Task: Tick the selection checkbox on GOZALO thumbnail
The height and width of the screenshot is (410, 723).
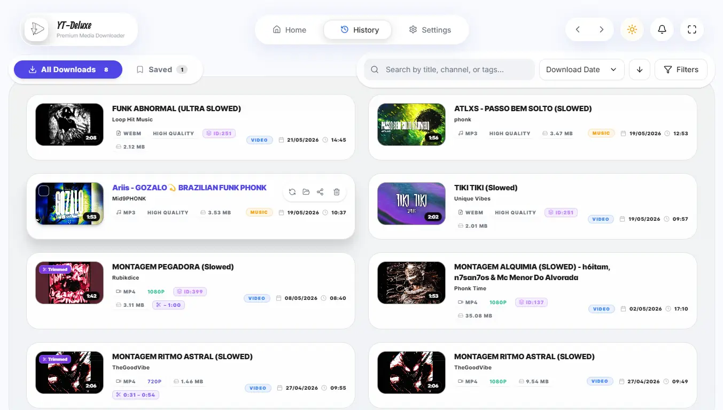Action: [x=44, y=191]
